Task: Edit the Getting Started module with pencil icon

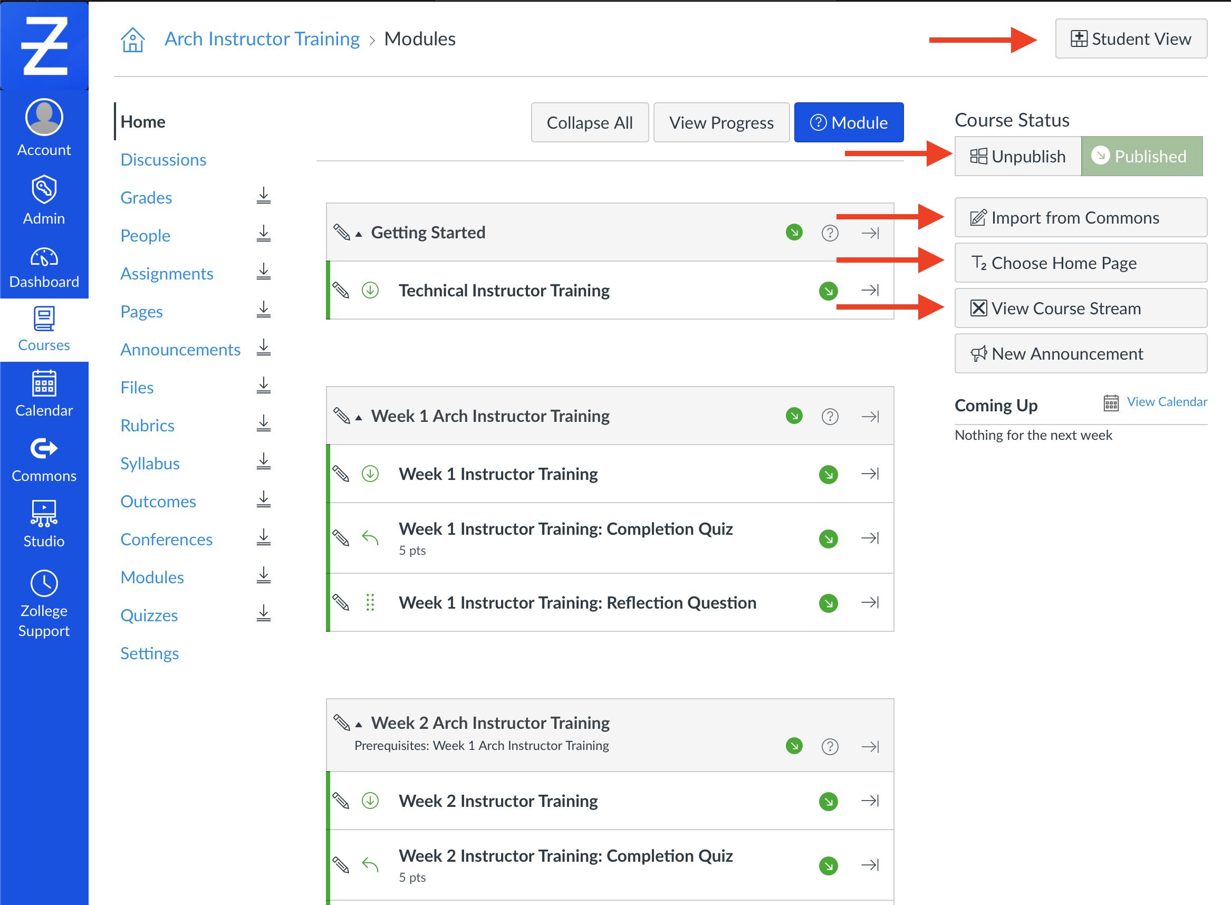Action: pos(342,232)
